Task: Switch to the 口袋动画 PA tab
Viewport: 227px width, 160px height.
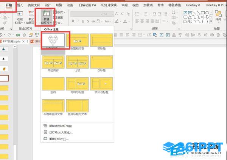Action: pos(88,5)
